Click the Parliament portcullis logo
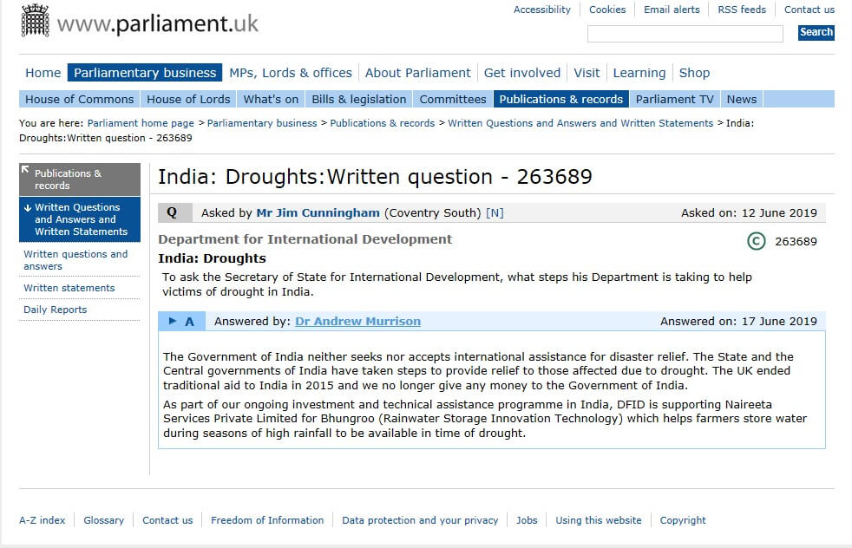The width and height of the screenshot is (852, 548). pos(36,21)
